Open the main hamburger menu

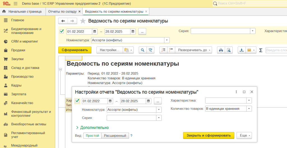coord(16,3)
